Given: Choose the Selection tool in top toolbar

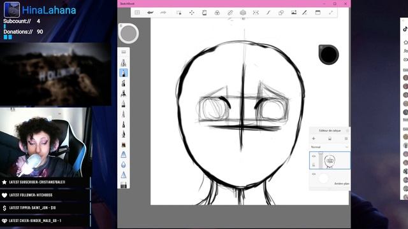Looking at the screenshot, I should point(178,13).
